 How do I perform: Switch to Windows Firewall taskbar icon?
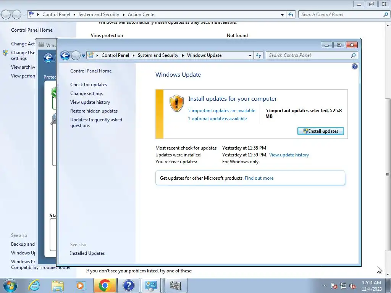pos(176,285)
